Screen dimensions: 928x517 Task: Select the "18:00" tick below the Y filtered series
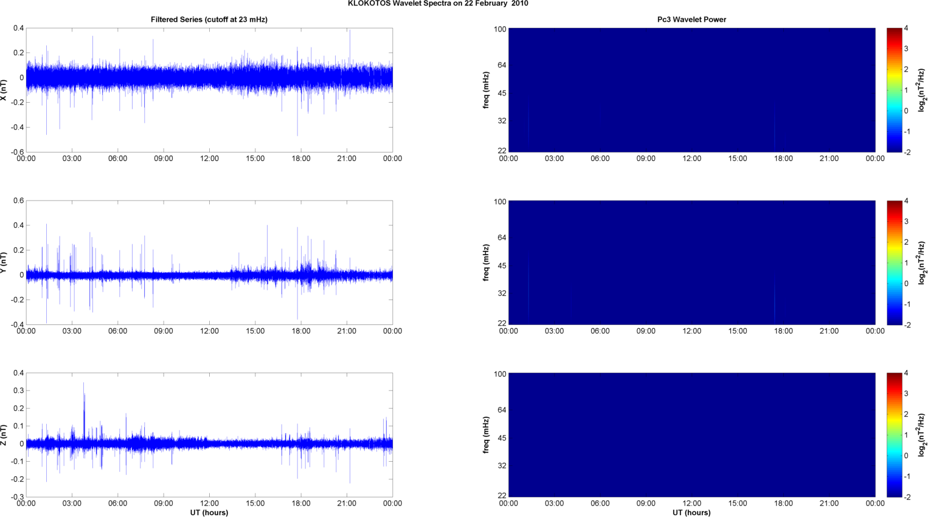(x=301, y=331)
